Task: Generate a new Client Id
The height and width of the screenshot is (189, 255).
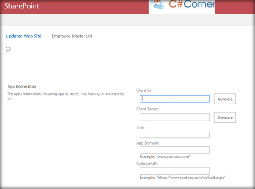Action: coord(225,99)
